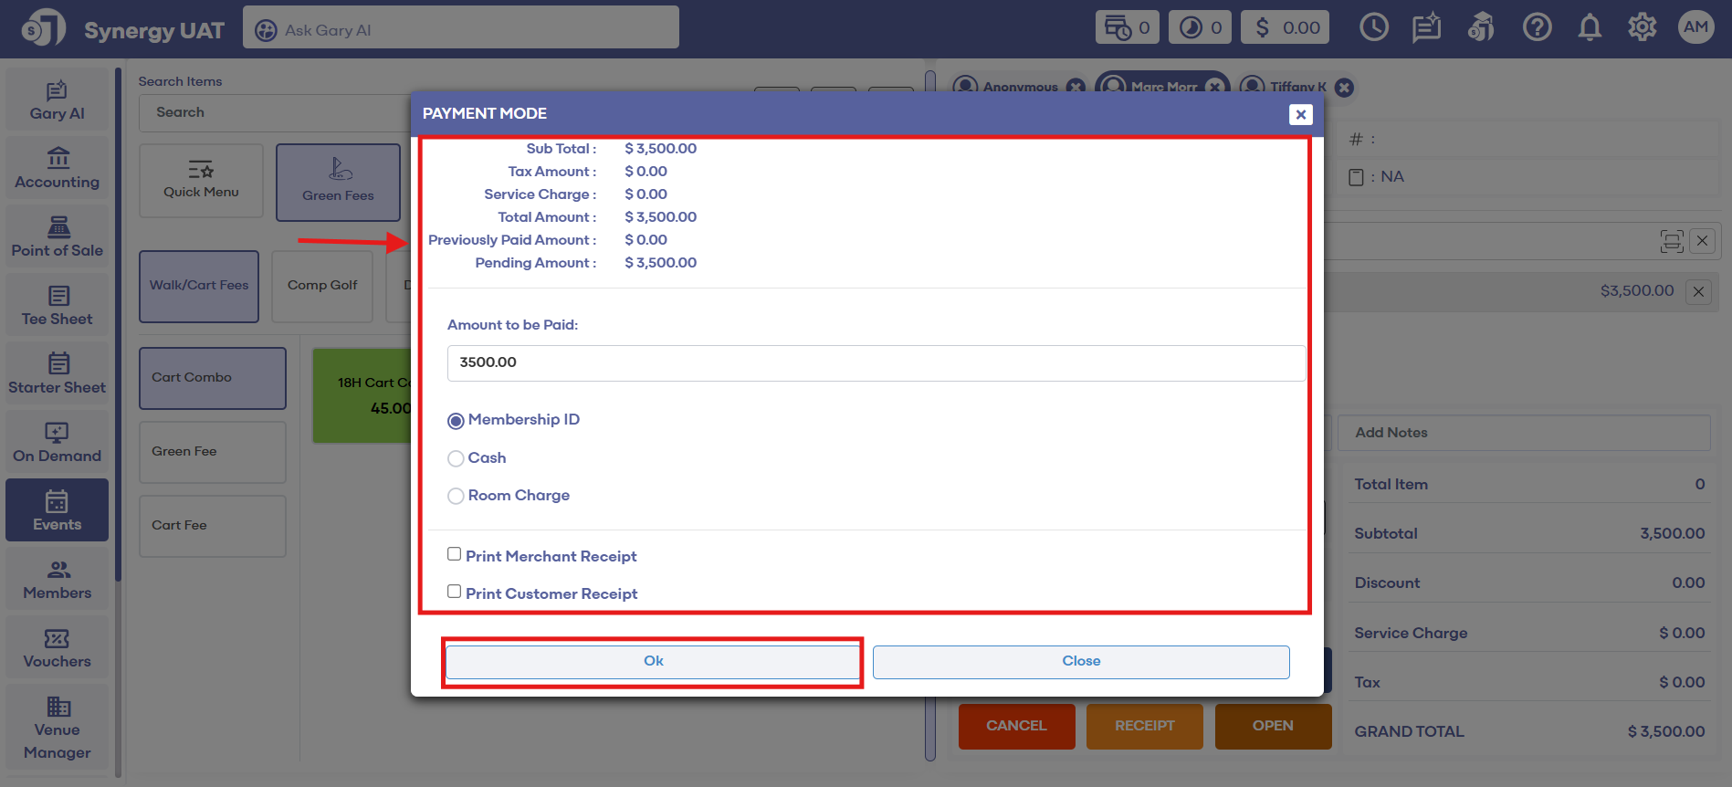Choose Cash as payment mode

pyautogui.click(x=456, y=458)
